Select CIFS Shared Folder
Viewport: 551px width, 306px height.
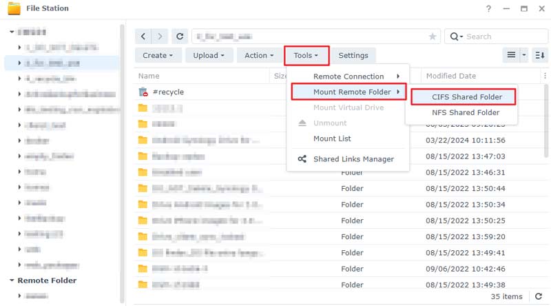pos(463,96)
